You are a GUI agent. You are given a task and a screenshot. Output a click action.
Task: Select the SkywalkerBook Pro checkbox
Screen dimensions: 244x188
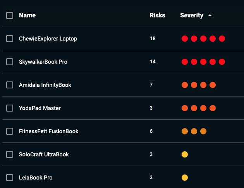coord(10,62)
